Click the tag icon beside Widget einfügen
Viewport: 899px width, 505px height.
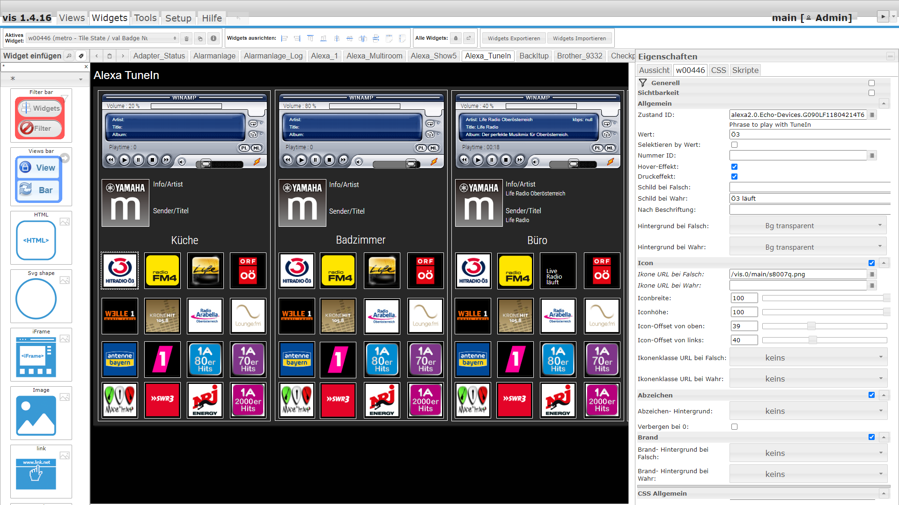(81, 56)
